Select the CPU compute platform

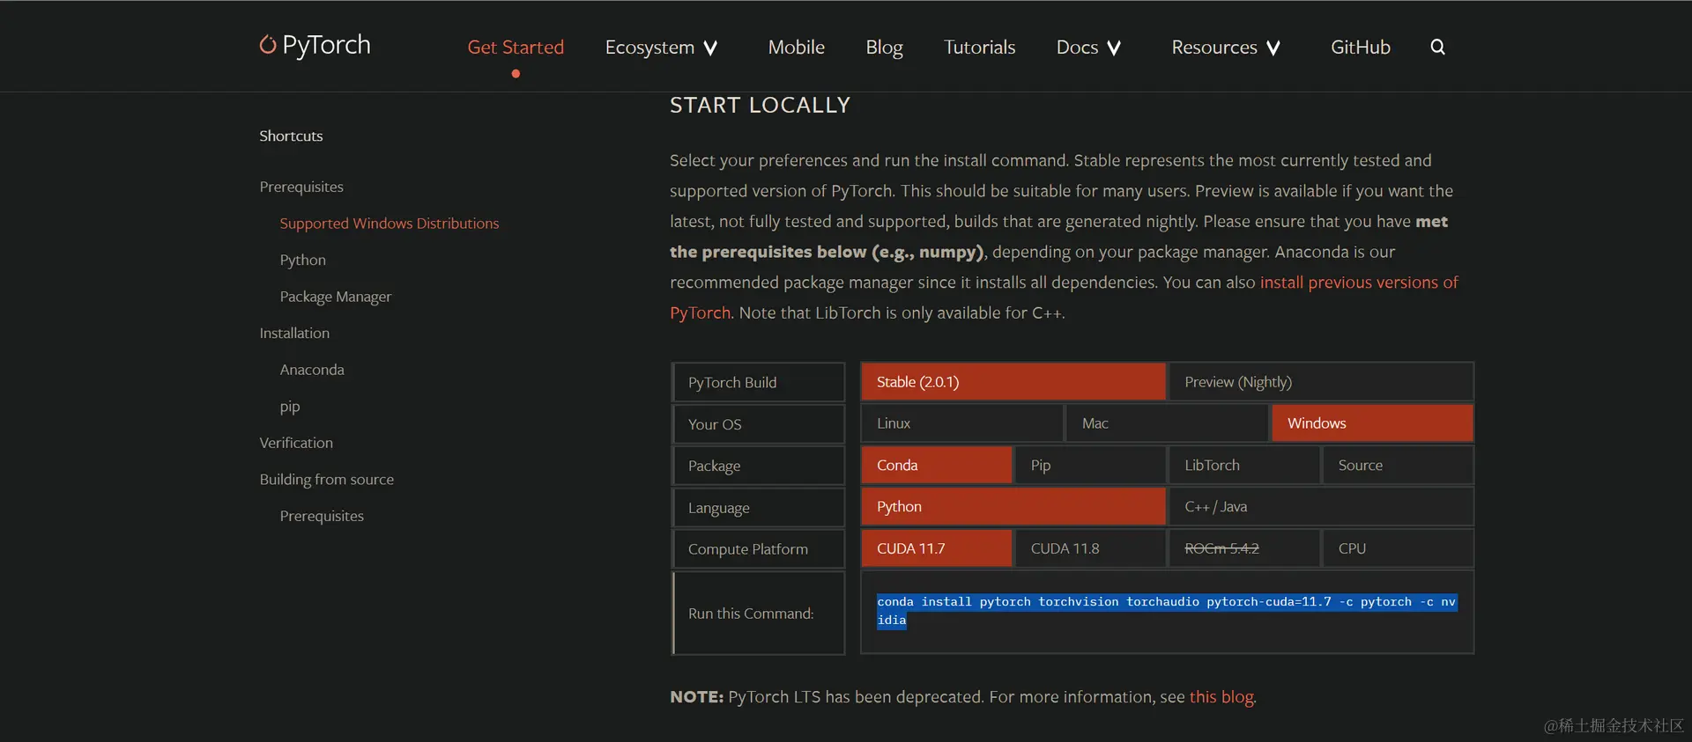pyautogui.click(x=1397, y=548)
